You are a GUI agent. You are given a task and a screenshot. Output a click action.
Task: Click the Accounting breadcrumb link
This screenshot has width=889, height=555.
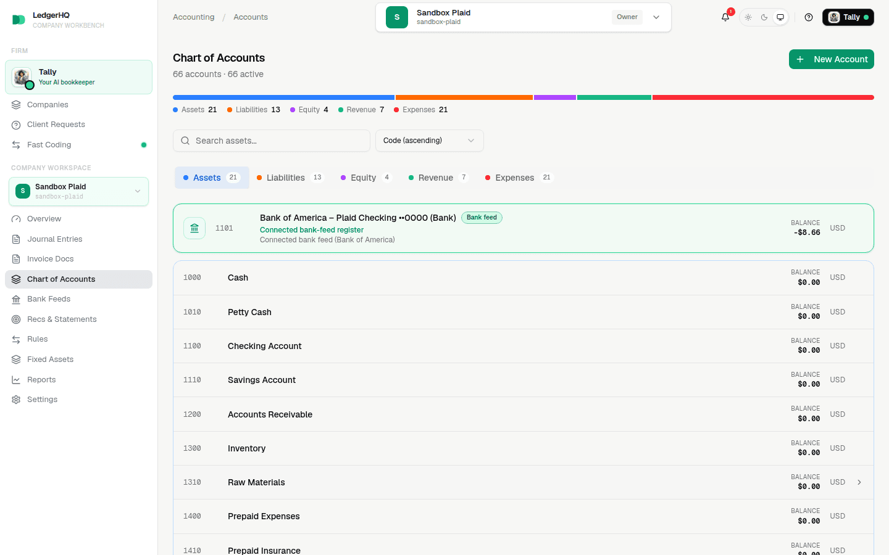pos(194,17)
